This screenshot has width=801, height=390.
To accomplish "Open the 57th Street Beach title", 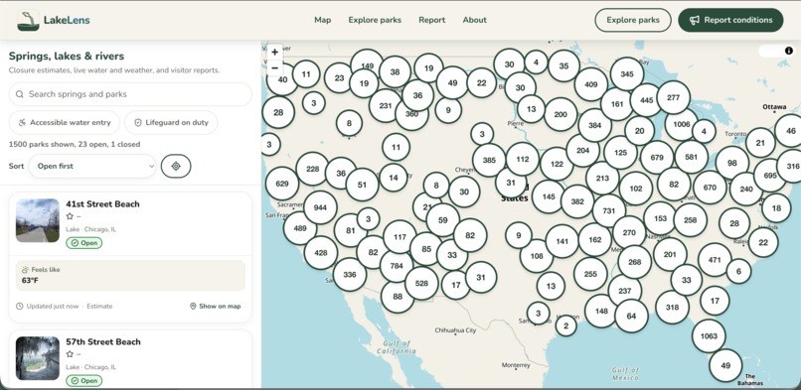I will tap(102, 341).
